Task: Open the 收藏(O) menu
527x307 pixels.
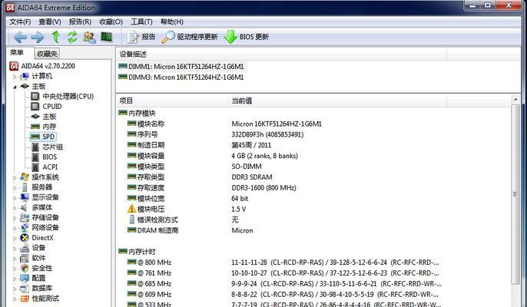Action: [111, 21]
